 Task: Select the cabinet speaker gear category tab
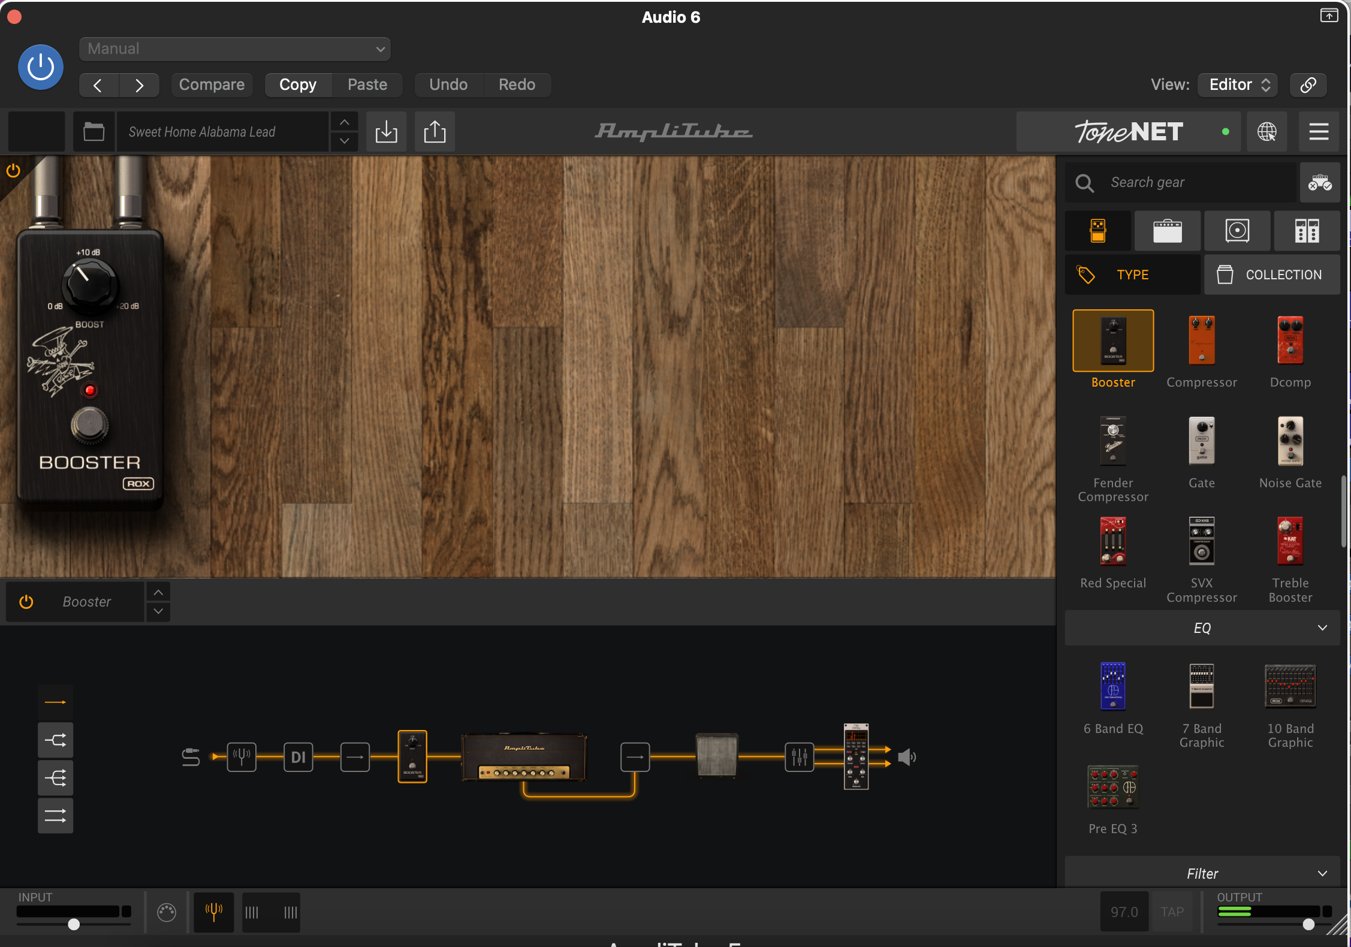pyautogui.click(x=1237, y=231)
